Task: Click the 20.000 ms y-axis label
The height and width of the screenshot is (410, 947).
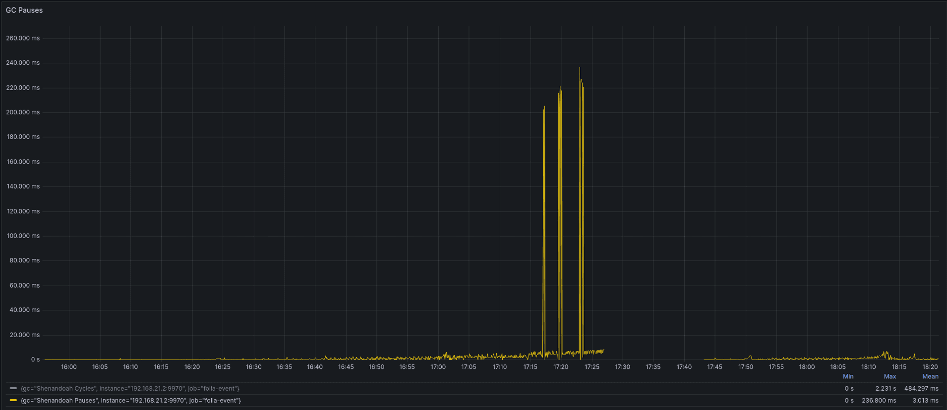Action: [24, 335]
